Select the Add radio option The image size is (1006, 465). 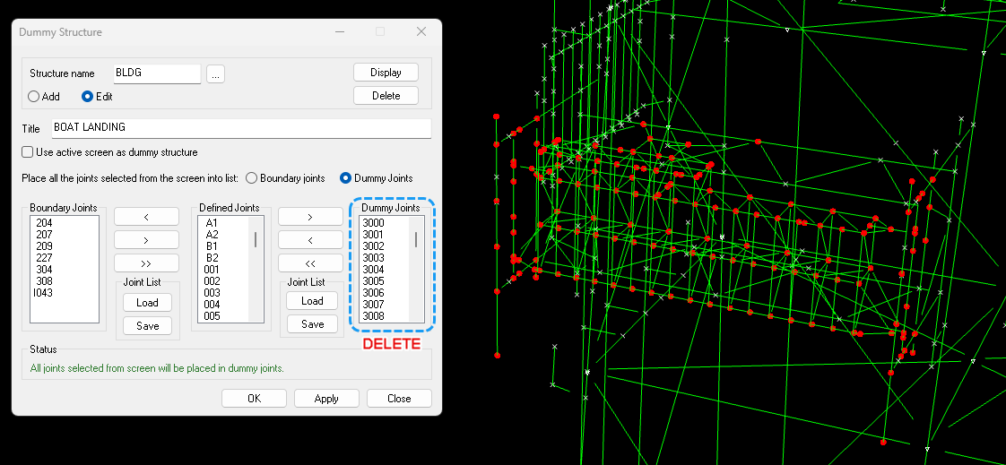[44, 96]
